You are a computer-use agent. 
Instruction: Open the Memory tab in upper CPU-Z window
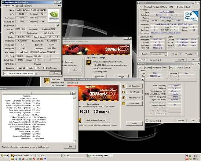[165, 7]
